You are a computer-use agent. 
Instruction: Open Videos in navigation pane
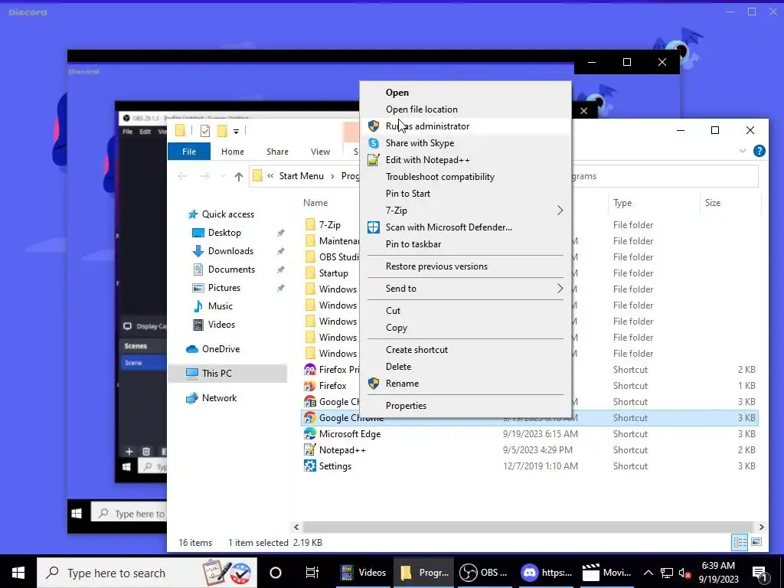click(x=221, y=325)
